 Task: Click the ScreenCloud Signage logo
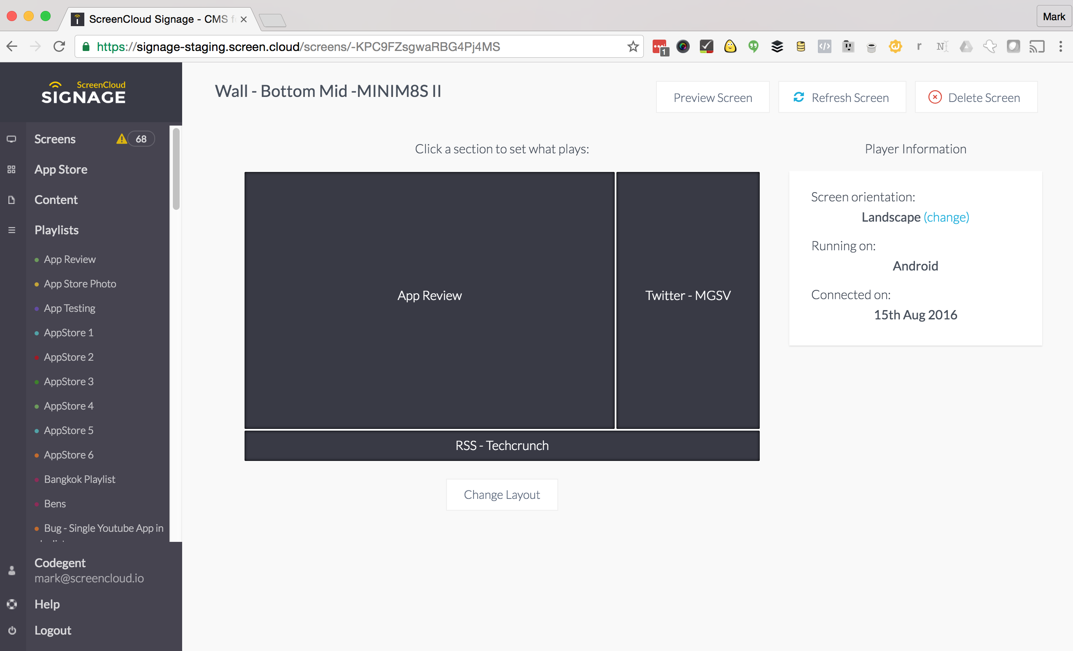coord(83,92)
